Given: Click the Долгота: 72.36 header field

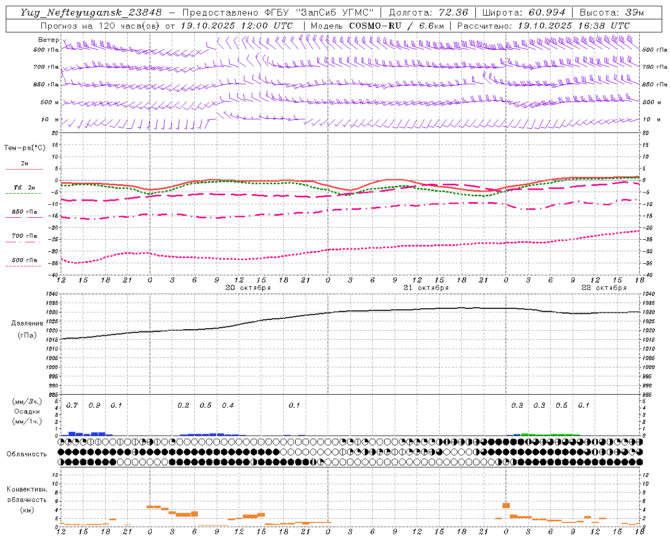Looking at the screenshot, I should pyautogui.click(x=428, y=13).
